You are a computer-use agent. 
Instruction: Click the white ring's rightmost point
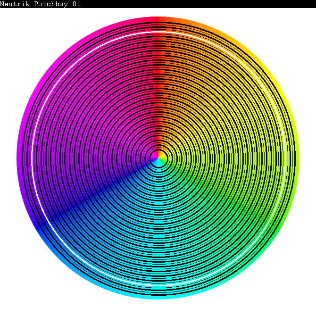point(284,158)
